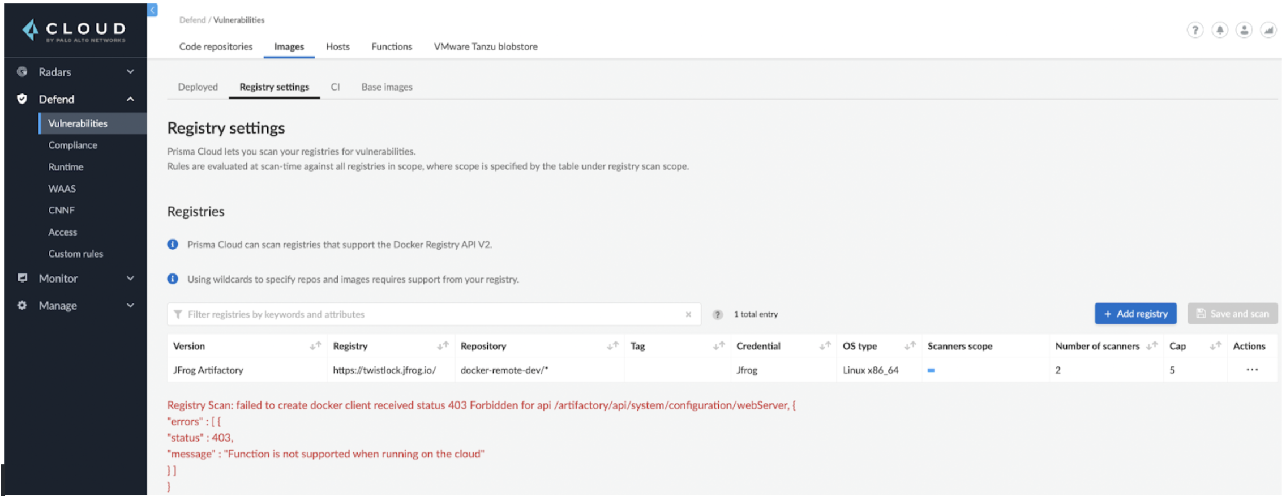
Task: Open actions menu for JFrog Artifactory row
Action: coord(1251,370)
